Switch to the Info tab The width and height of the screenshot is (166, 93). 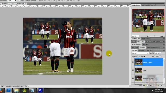(x=153, y=5)
